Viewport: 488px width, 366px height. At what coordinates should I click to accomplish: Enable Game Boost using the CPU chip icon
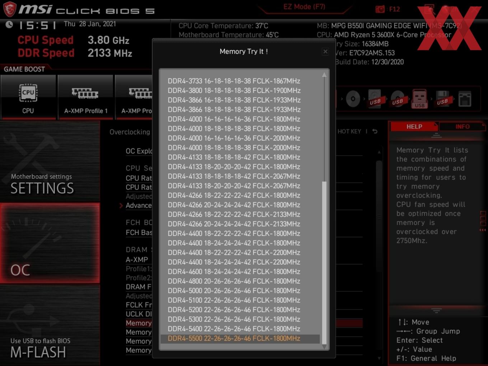[x=28, y=93]
